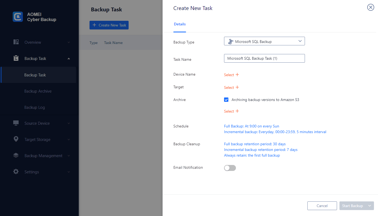The height and width of the screenshot is (216, 378).
Task: Click the Backup Management layers icon
Action: tap(16, 156)
